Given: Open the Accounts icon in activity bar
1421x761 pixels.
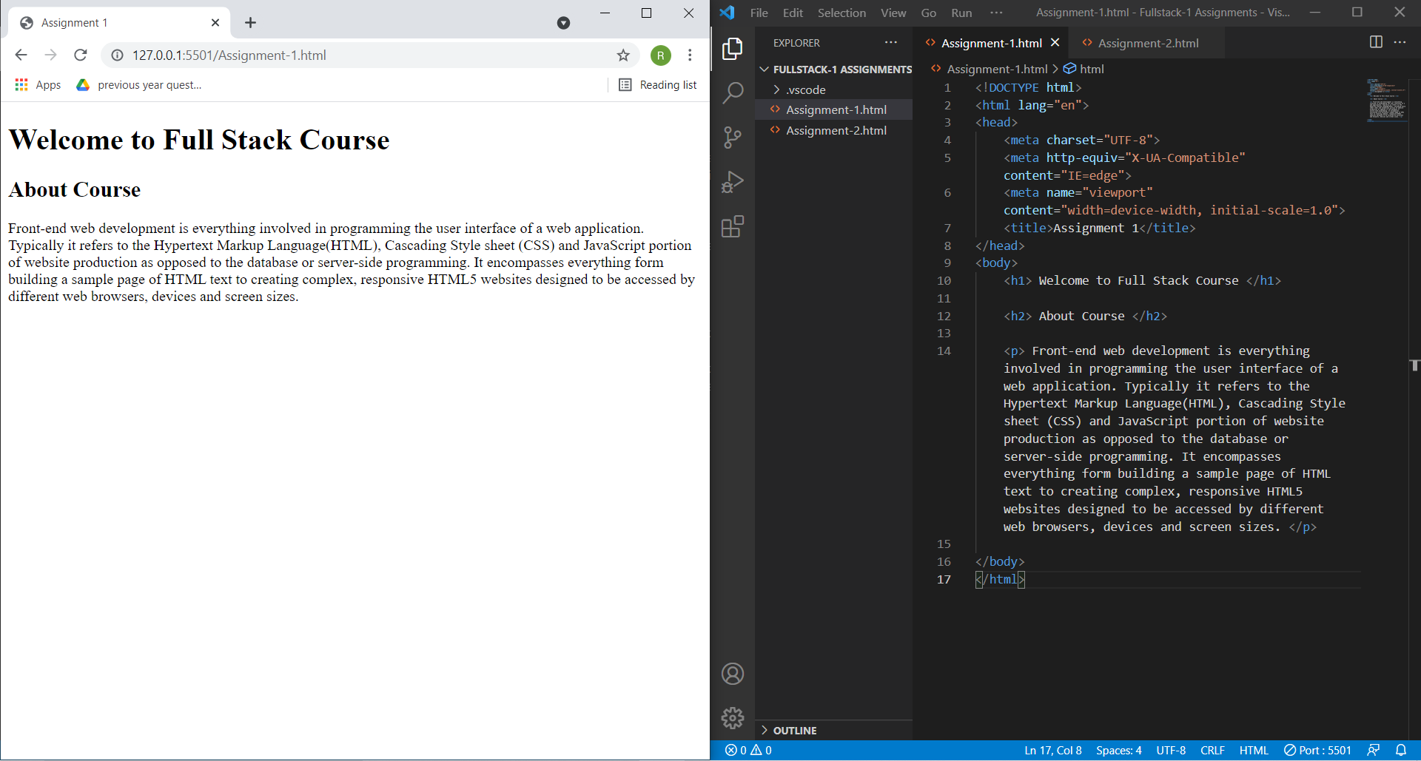Looking at the screenshot, I should (732, 674).
